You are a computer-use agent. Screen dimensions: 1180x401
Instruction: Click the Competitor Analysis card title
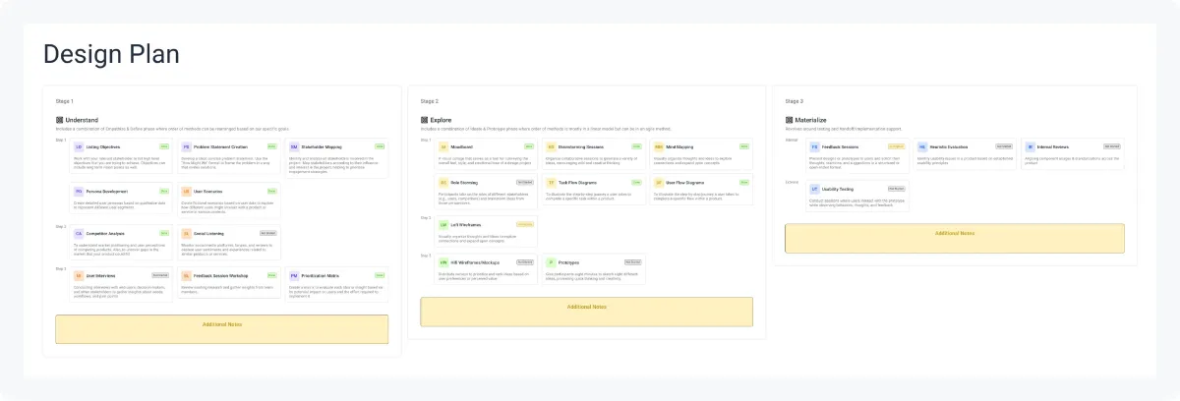(105, 233)
